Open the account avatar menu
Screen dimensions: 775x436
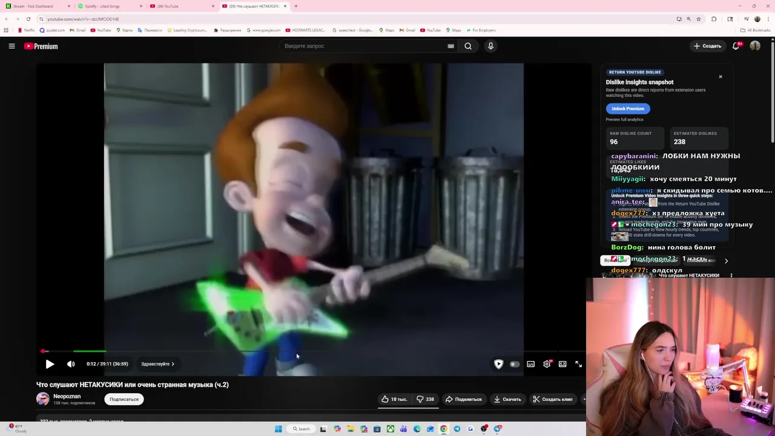pos(755,46)
